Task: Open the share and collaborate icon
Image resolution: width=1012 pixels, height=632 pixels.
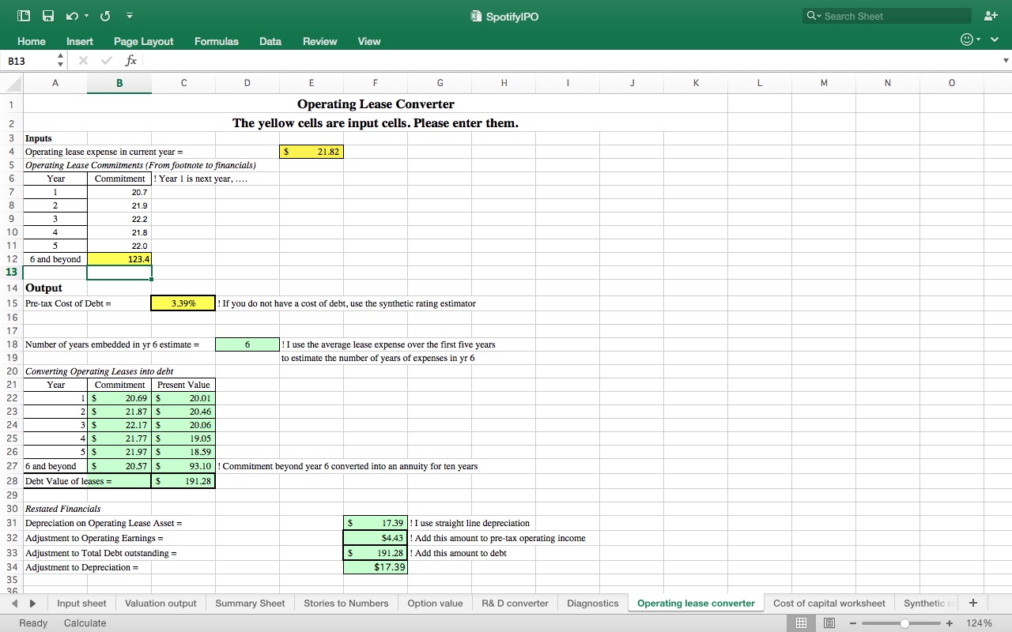Action: (x=991, y=15)
